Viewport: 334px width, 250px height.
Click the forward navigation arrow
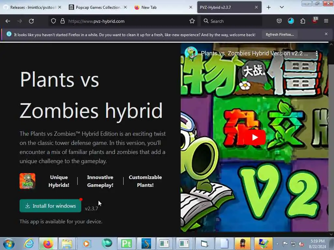tap(19, 21)
